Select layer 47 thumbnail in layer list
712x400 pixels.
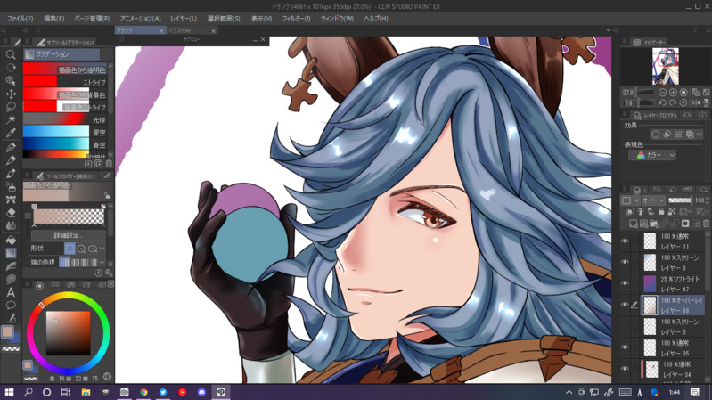point(651,284)
